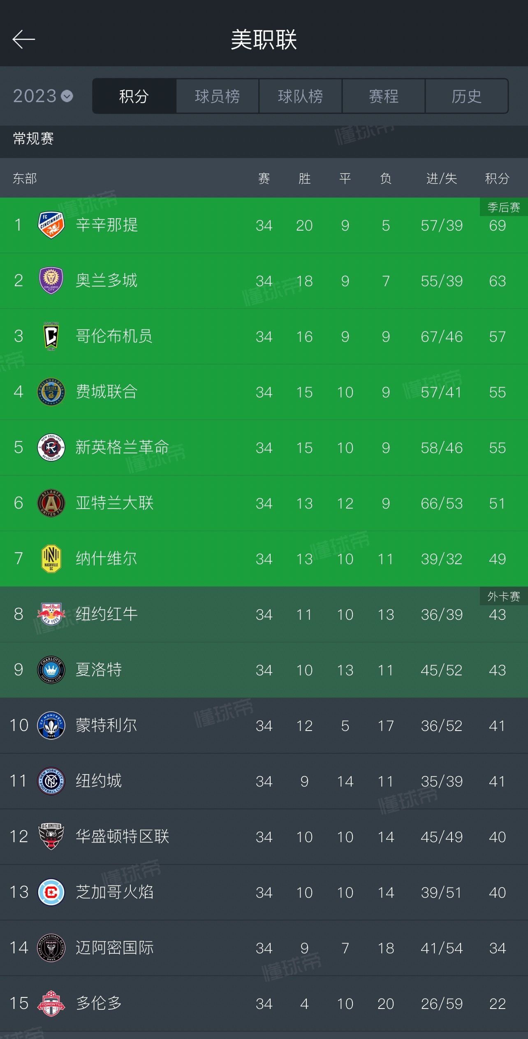
Task: Open 蒙特利尔 team name
Action: (106, 725)
